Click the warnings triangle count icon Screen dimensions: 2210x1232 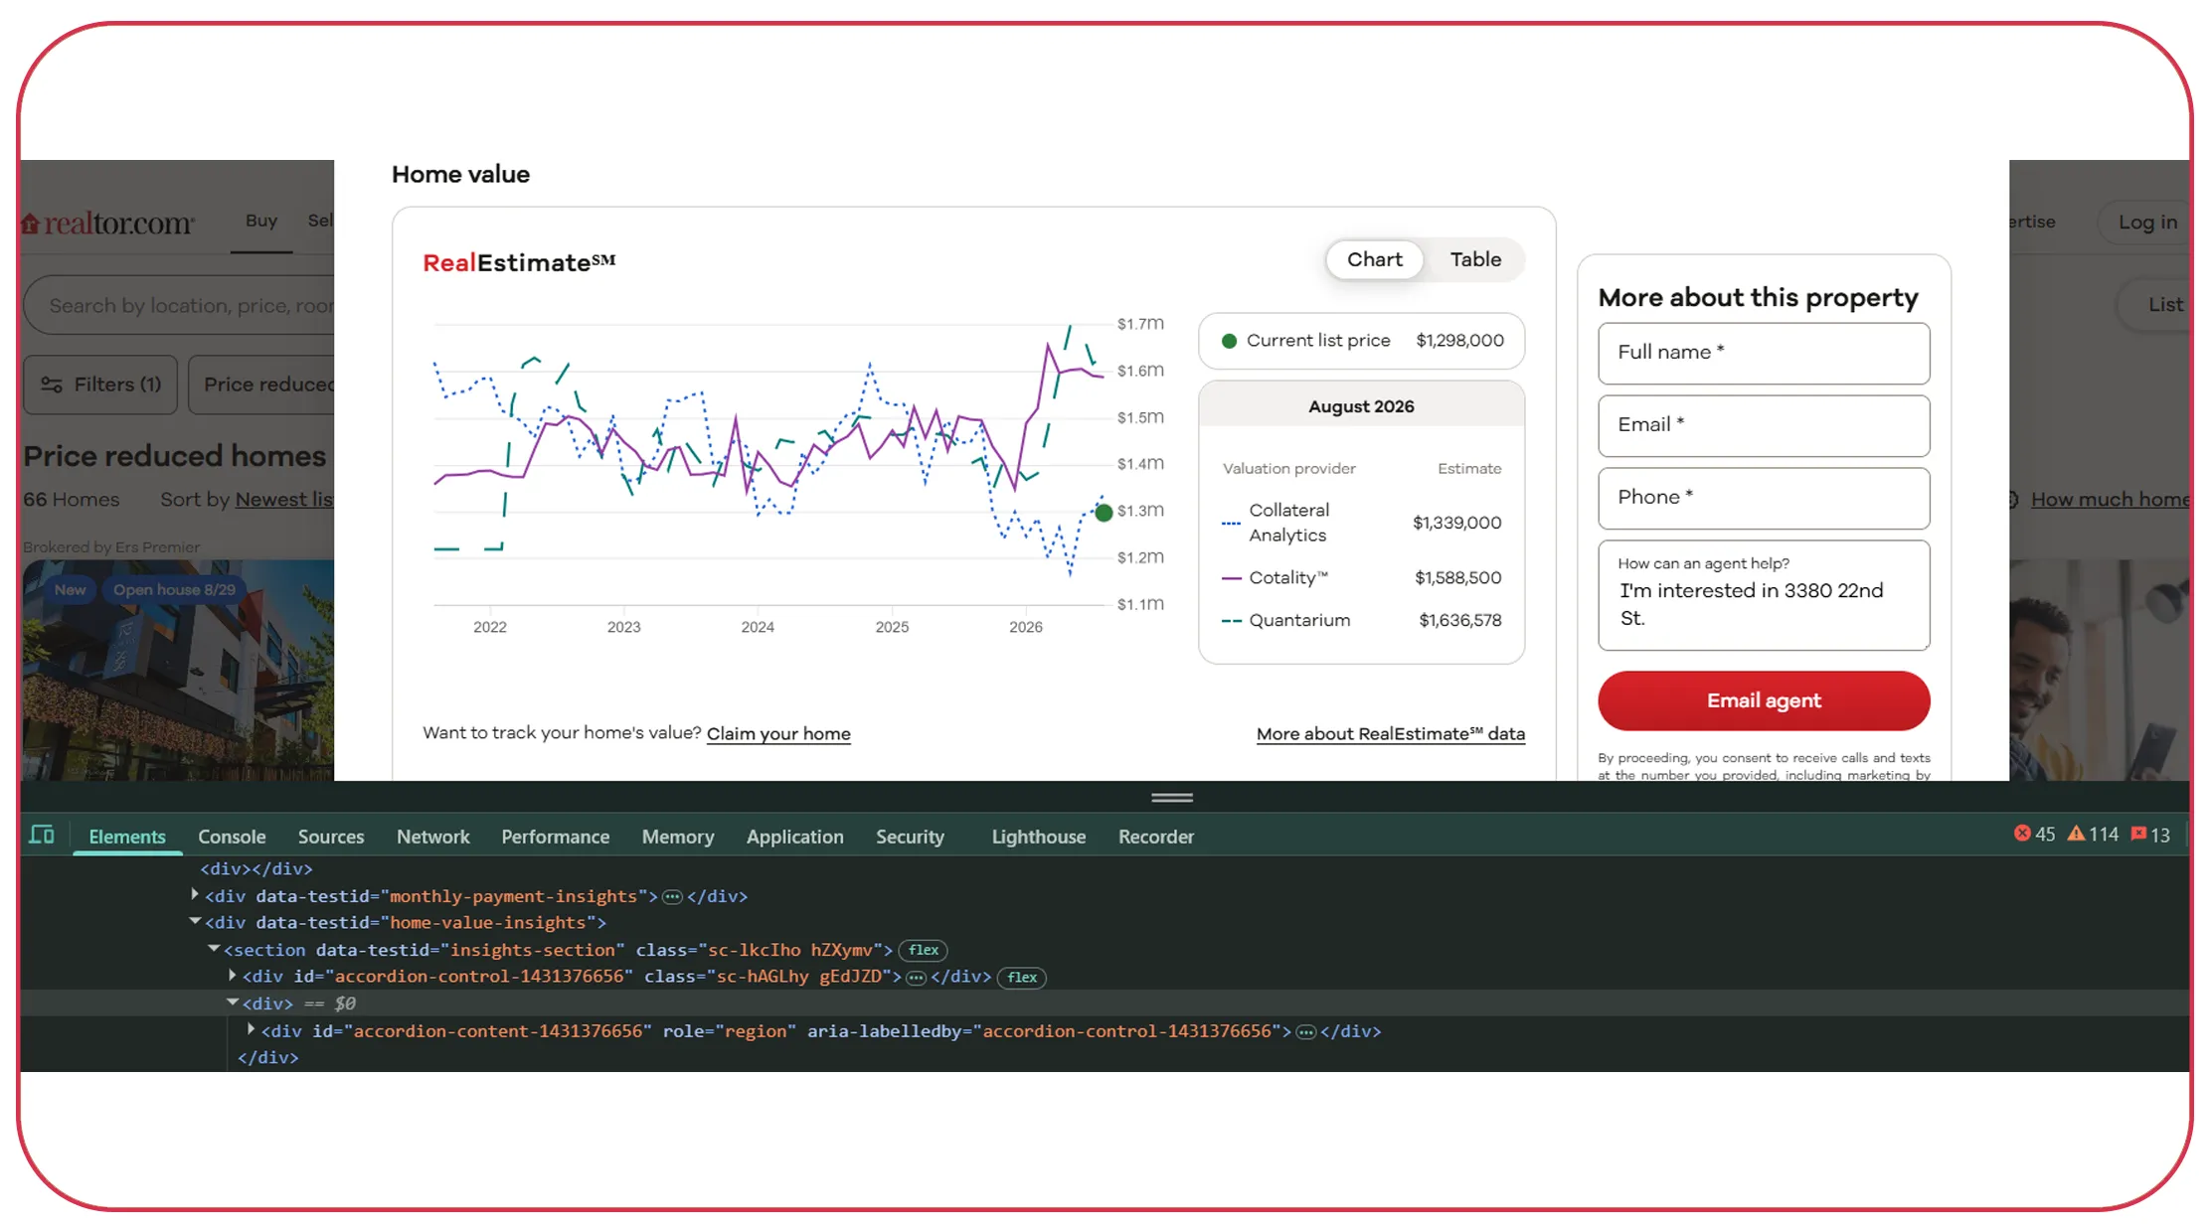click(2076, 834)
